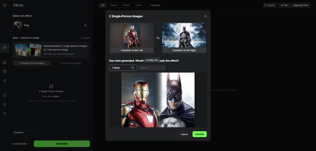316x151 pixels.
Task: Click the generated duo shot preview image
Action: [x=158, y=100]
